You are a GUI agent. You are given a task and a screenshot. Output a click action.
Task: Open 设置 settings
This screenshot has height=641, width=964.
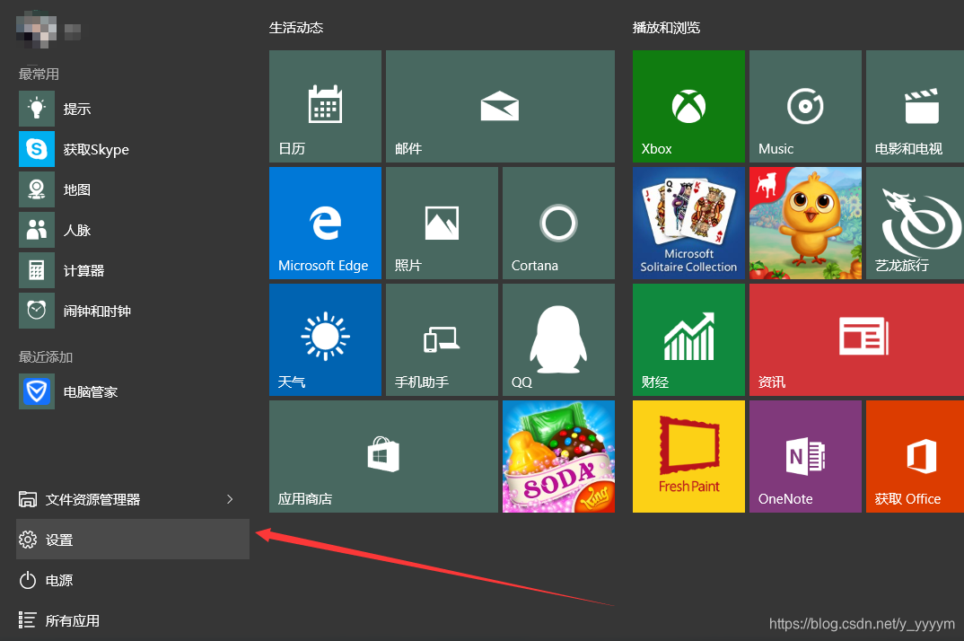[133, 540]
